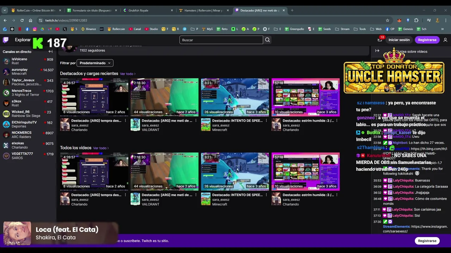Open the ElChiringuitoTV live channel
Viewport: 451px width, 253px height.
pyautogui.click(x=28, y=124)
